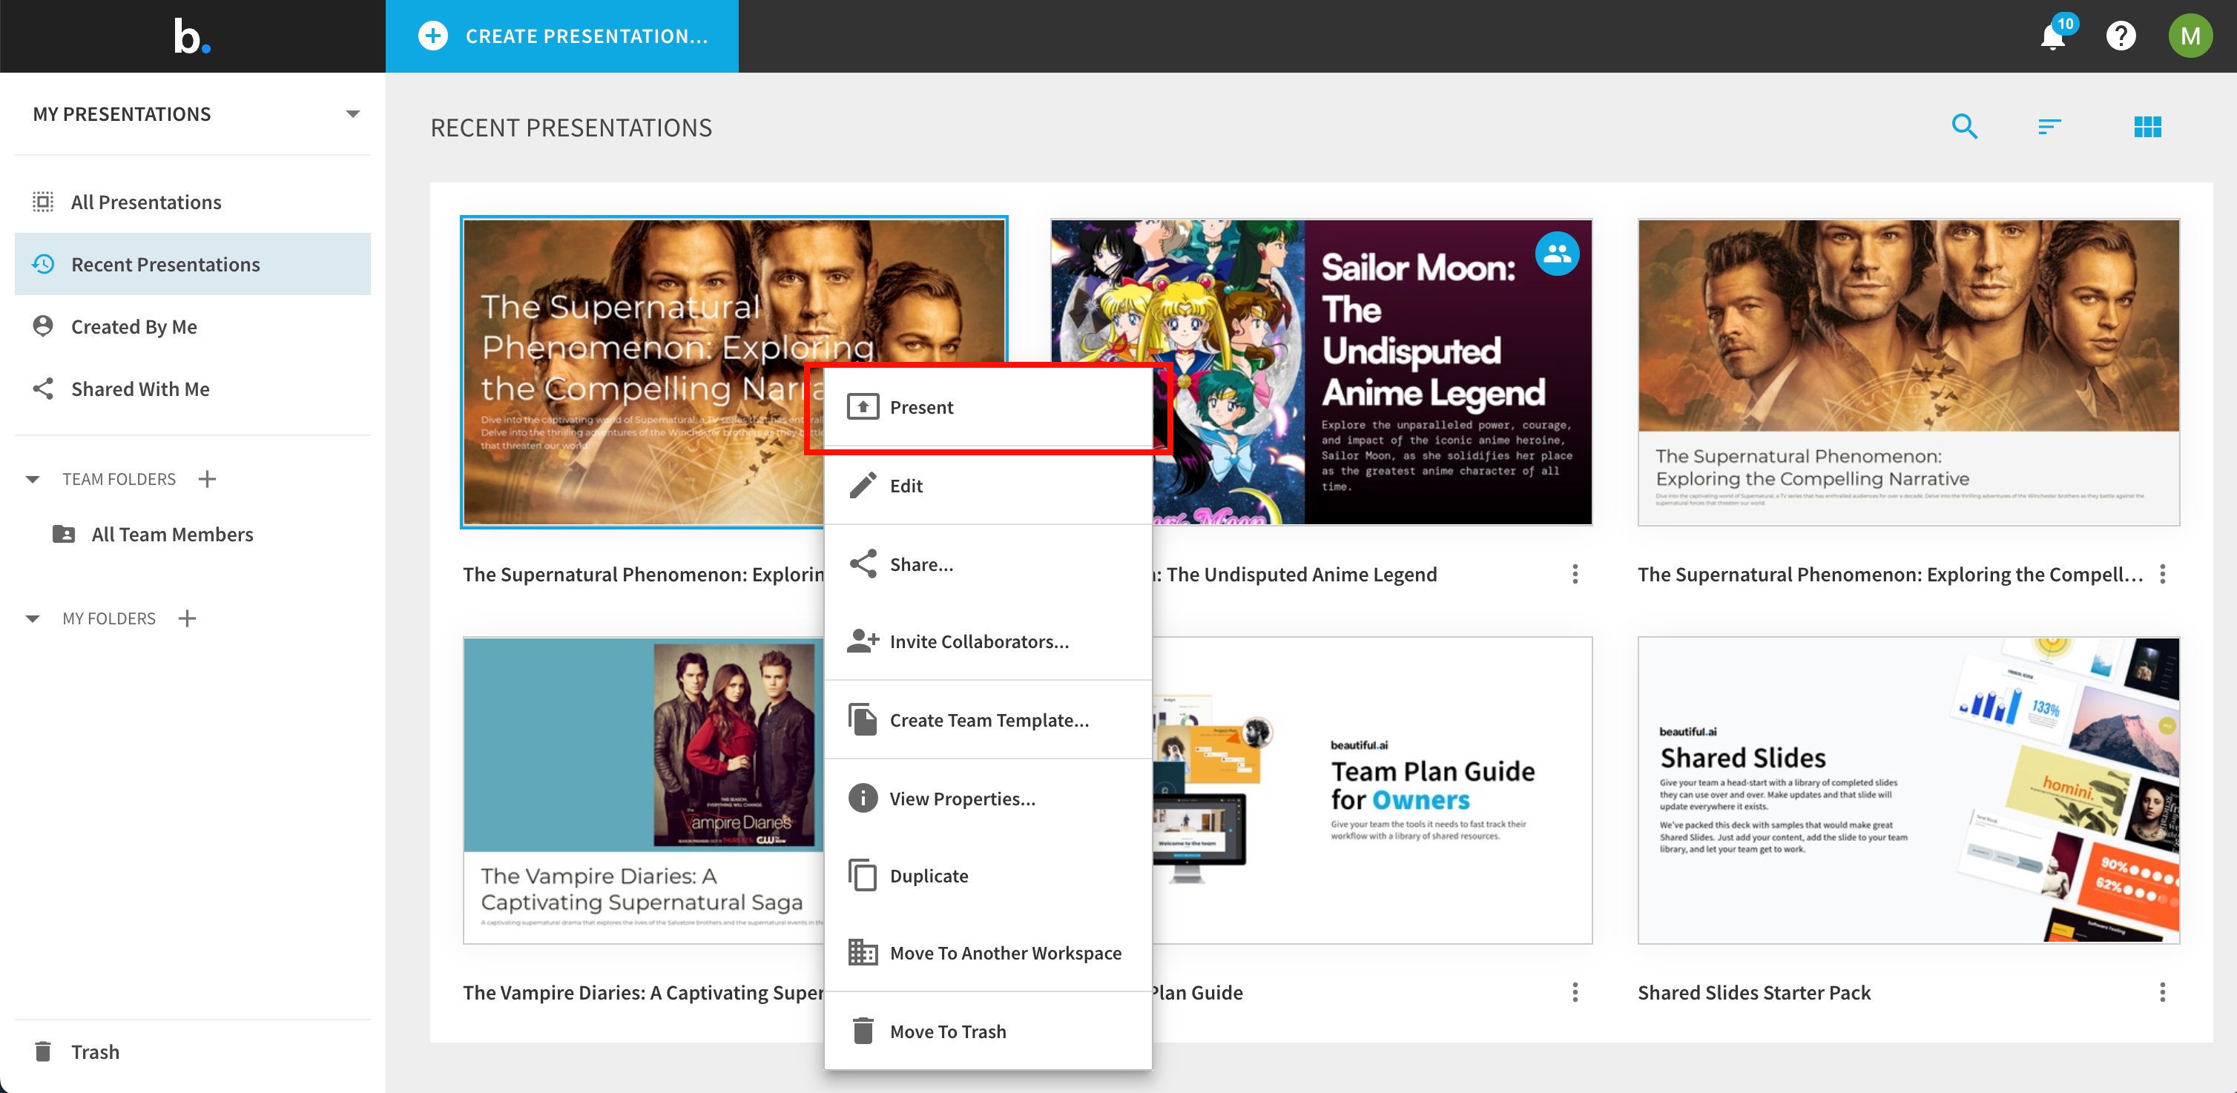Open the more options dots for Sailor Moon presentation

[x=1575, y=575]
